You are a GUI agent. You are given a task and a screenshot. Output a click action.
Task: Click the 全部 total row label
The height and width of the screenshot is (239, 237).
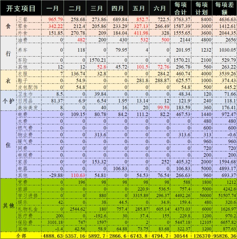(21, 236)
